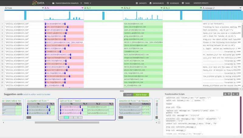The image size is (243, 138).
Task: Click the download script icon
Action: [224, 94]
